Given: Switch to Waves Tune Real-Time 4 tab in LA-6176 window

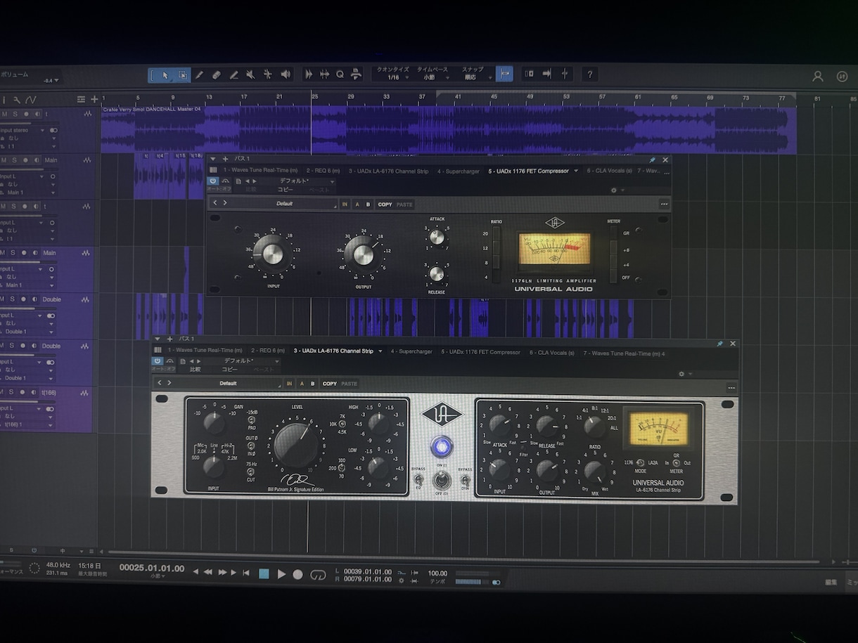Looking at the screenshot, I should coord(624,353).
